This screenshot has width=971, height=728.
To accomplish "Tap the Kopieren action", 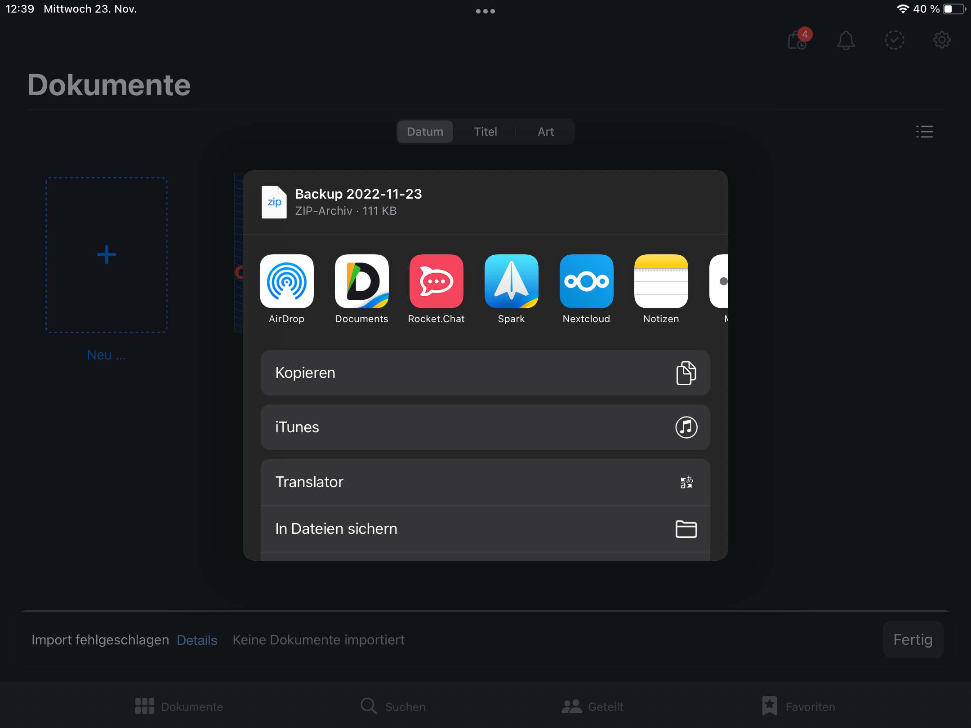I will (485, 373).
